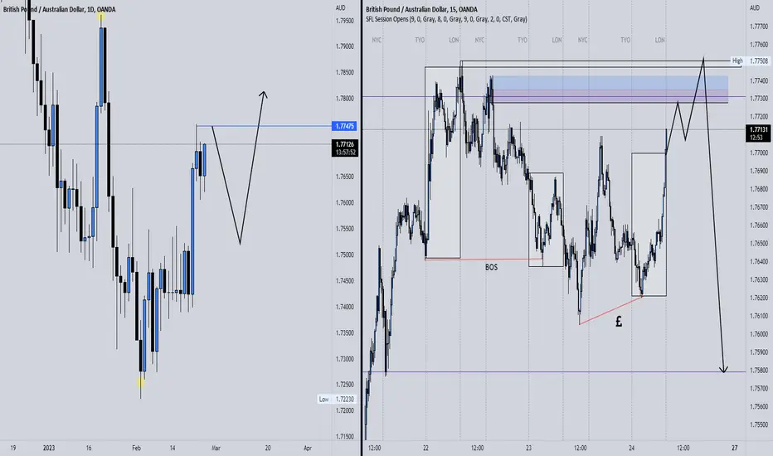This screenshot has height=456, width=773.
Task: Click the 1.73000 level on the daily price axis
Action: point(344,359)
